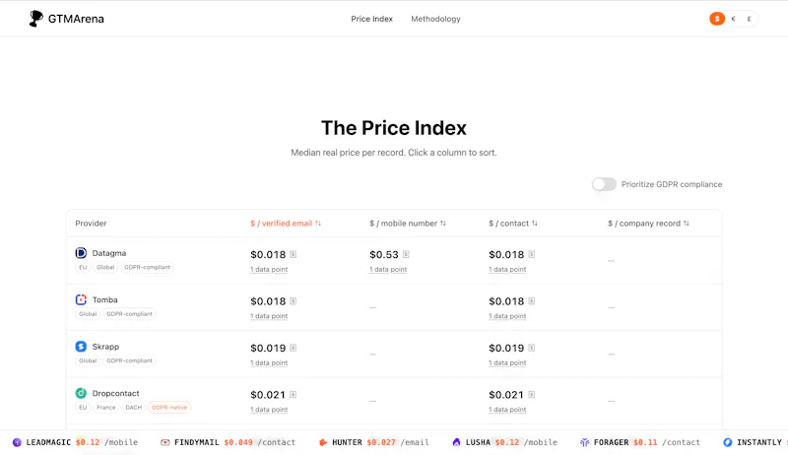This screenshot has width=788, height=455.
Task: Open Tomba contact '1 data point' link
Action: click(x=507, y=316)
